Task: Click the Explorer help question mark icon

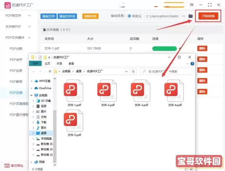Action: [192, 64]
